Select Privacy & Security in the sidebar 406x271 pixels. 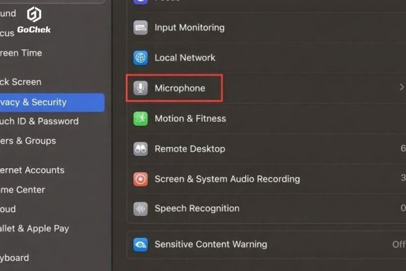coord(41,102)
